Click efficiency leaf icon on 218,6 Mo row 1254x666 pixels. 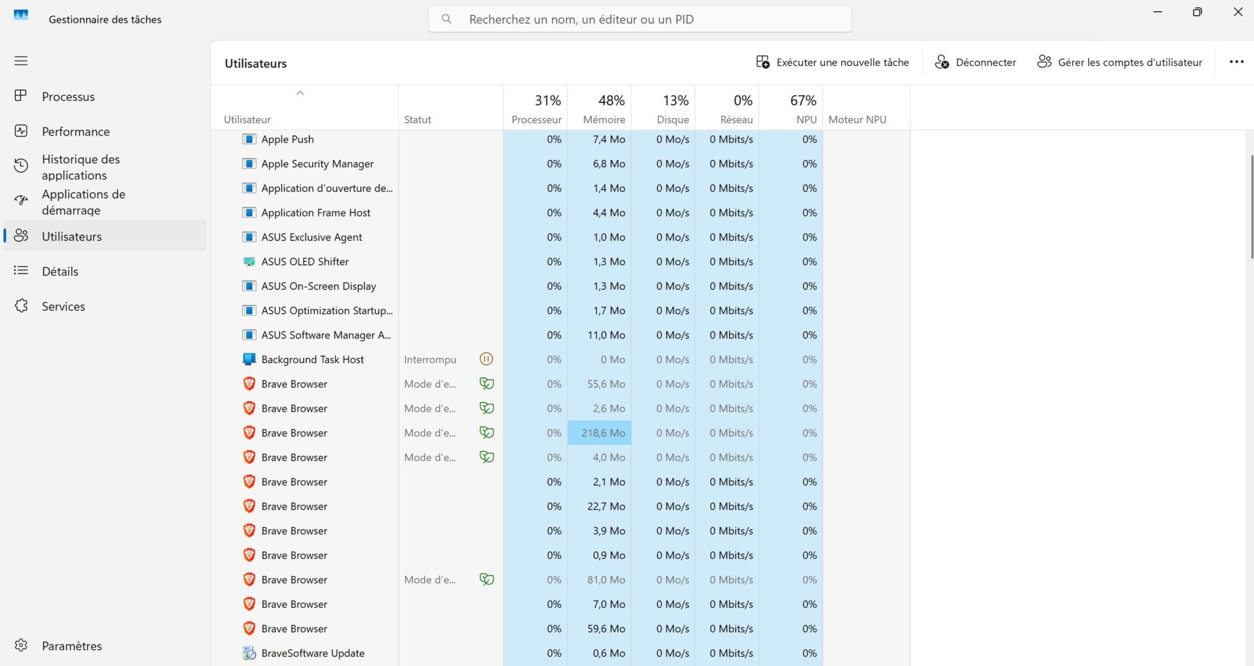tap(487, 432)
